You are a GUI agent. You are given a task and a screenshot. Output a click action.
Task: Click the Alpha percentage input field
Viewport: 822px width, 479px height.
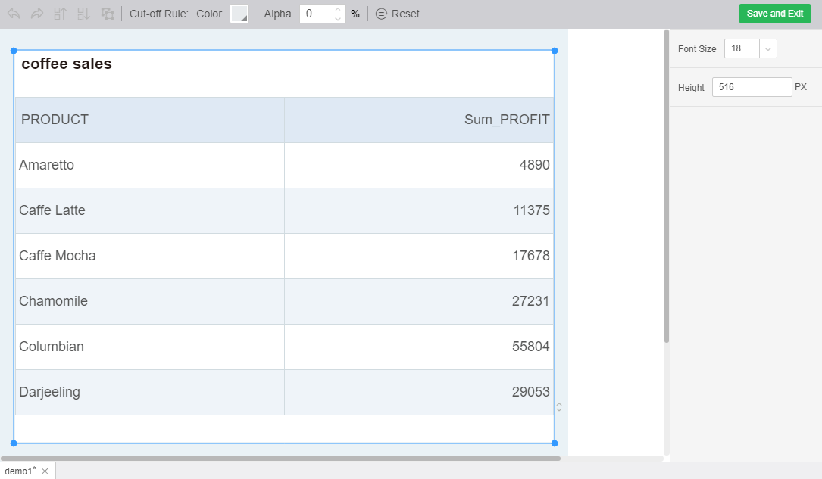pos(314,14)
